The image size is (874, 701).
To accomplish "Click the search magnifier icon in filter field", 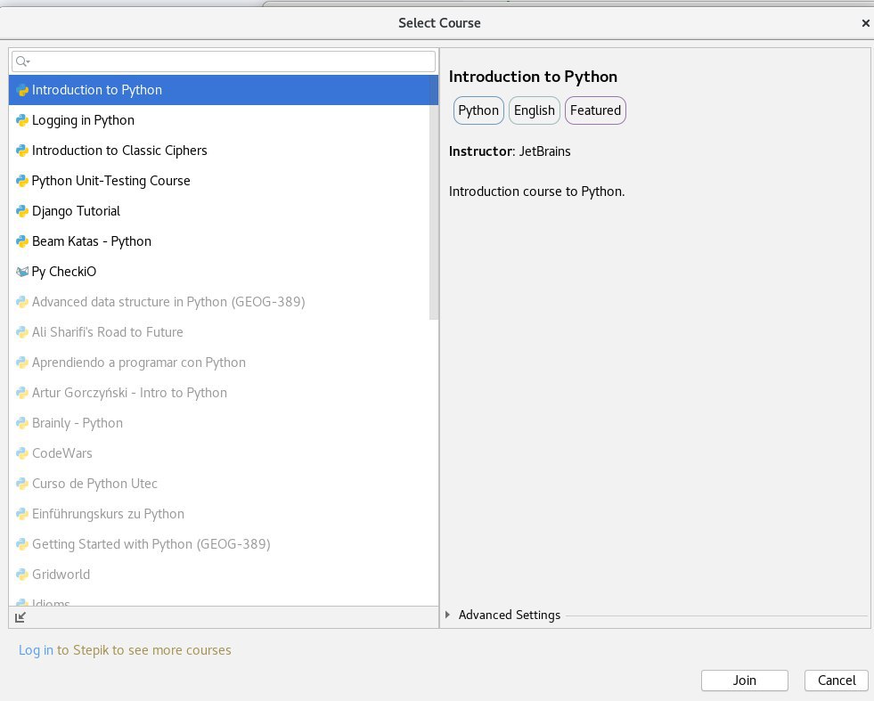I will (22, 61).
